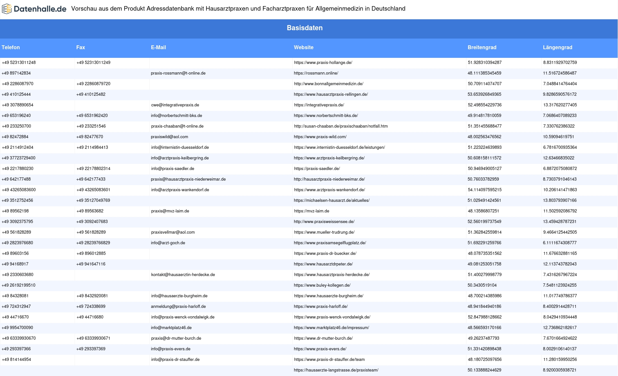
Task: Open https://mvz-laim.de website entry
Action: point(312,211)
